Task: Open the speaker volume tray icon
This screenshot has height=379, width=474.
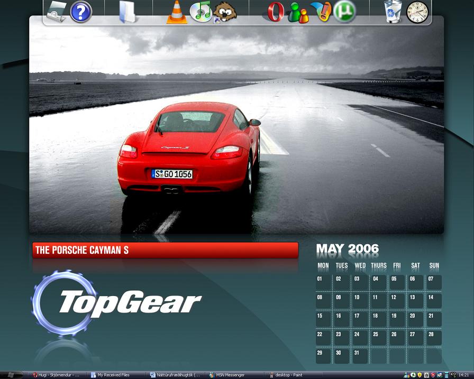Action: 426,375
